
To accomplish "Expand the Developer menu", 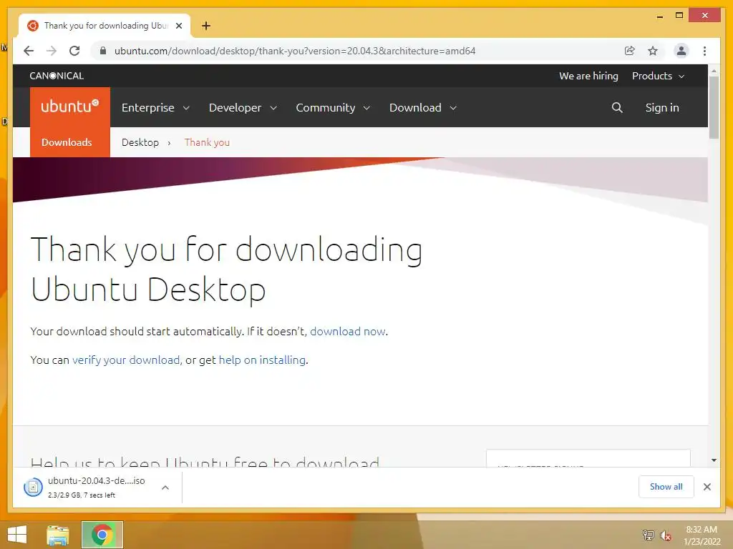I will tap(243, 108).
